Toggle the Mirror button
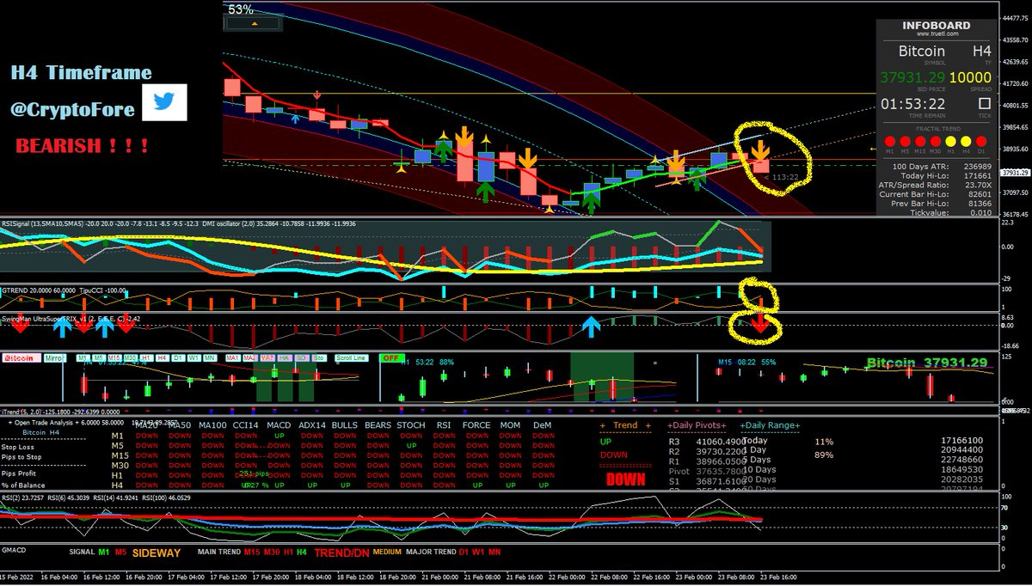 click(54, 357)
